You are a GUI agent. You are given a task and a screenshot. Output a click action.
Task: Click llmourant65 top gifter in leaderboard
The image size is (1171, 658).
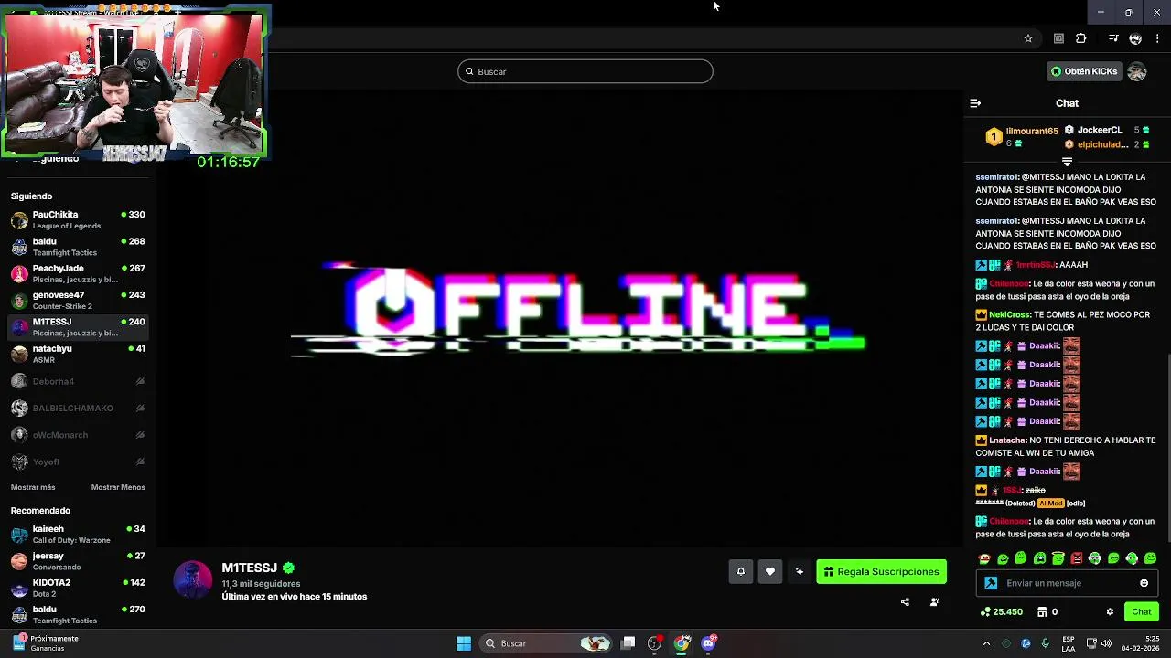[1032, 132]
